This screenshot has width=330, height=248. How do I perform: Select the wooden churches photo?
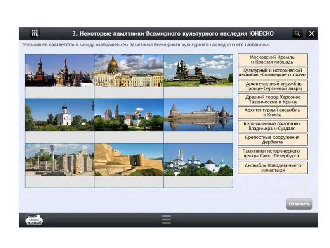tap(198, 71)
